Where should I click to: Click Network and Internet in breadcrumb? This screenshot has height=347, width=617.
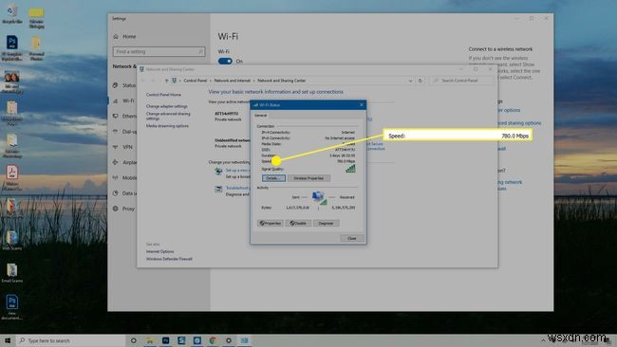coord(233,81)
